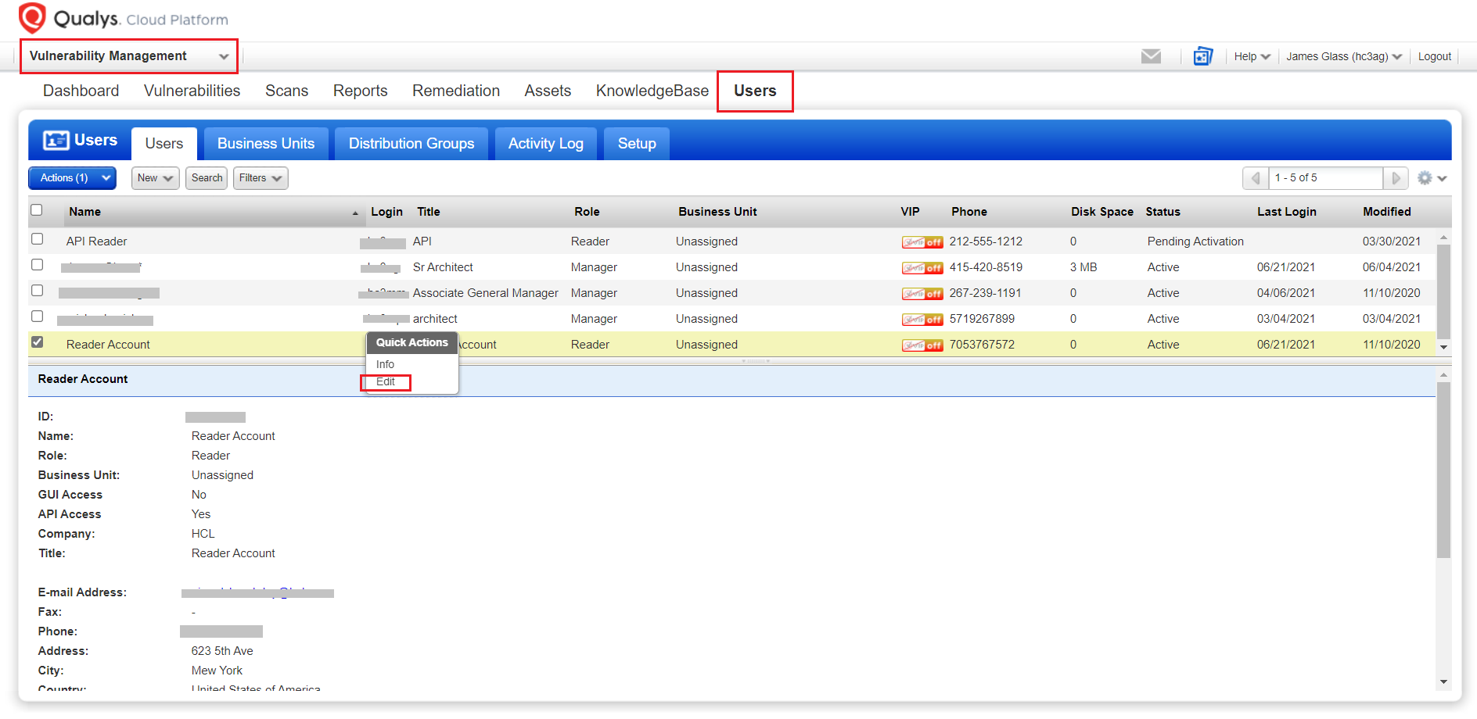Sort the table by Name column

point(85,212)
